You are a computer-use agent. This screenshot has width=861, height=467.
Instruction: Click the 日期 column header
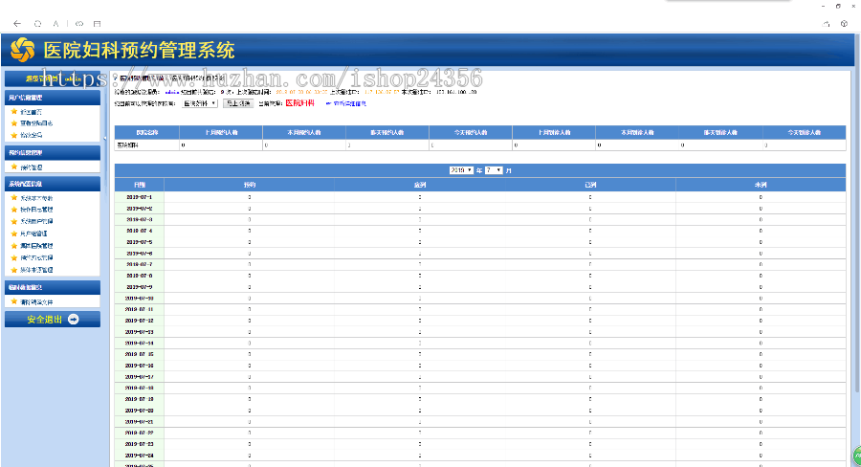point(140,185)
